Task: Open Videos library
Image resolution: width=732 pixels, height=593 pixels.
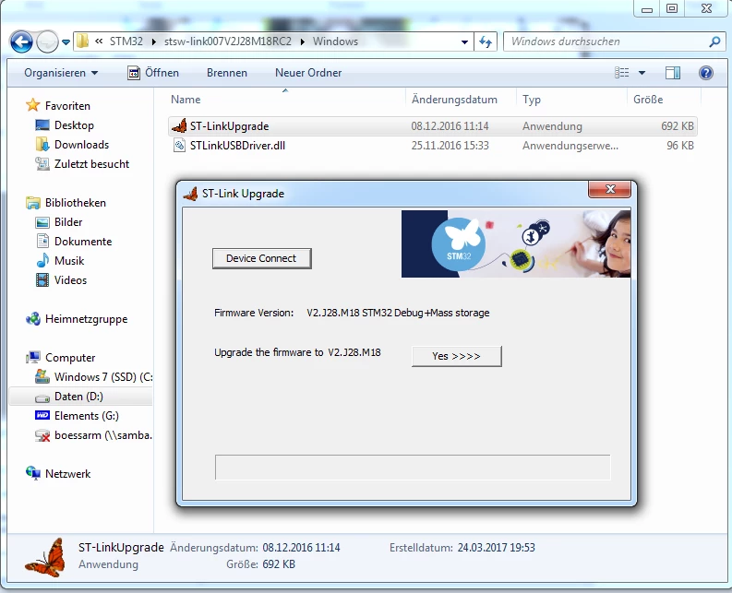Action: tap(70, 280)
